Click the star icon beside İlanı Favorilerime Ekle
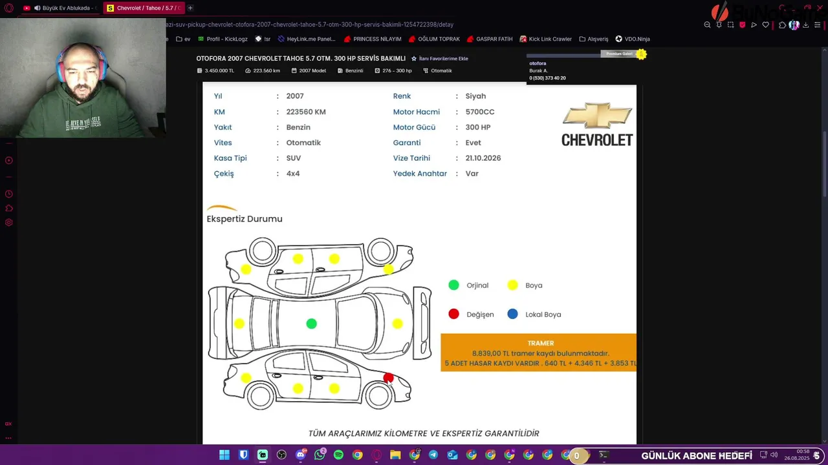828x465 pixels. point(414,58)
